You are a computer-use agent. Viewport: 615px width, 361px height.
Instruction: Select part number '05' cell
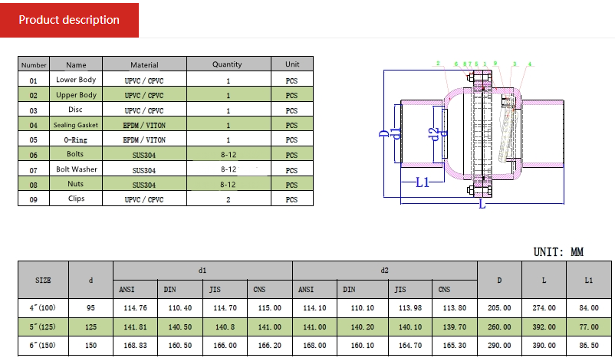(x=34, y=139)
